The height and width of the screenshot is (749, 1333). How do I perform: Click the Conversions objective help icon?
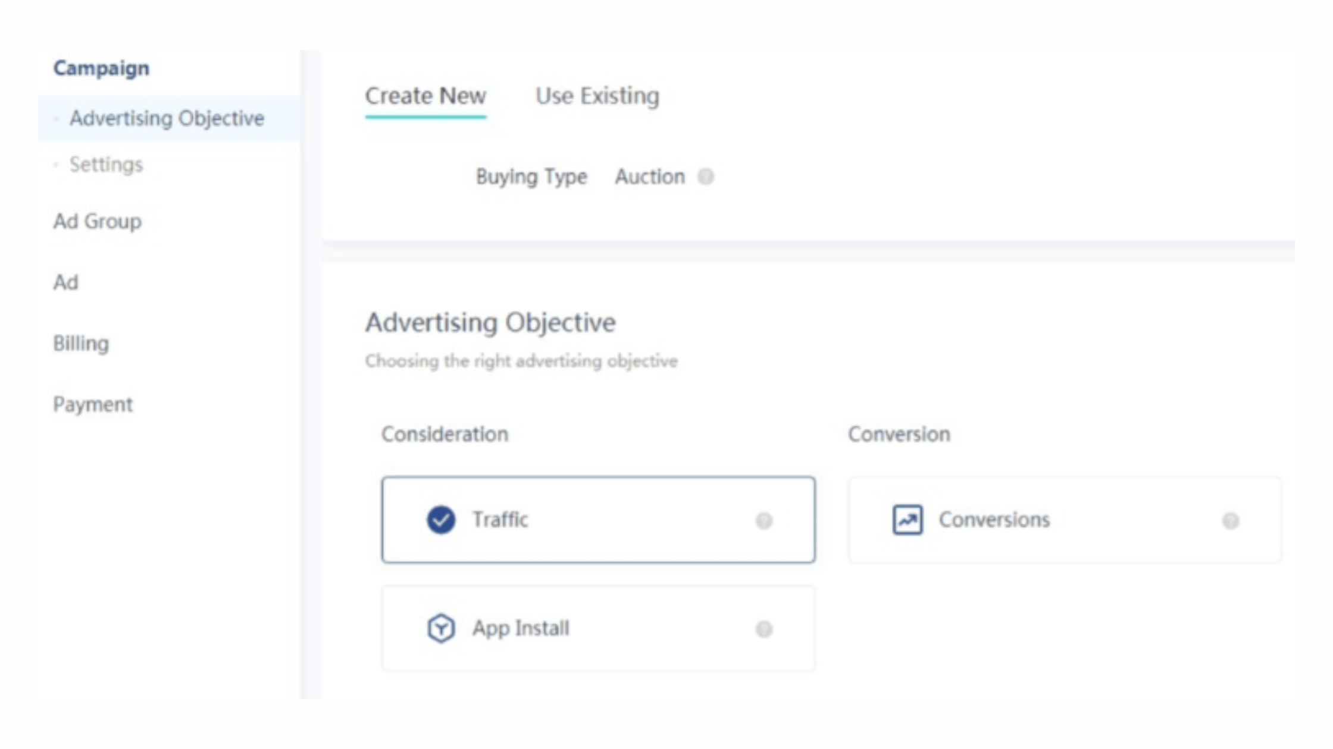tap(1231, 521)
